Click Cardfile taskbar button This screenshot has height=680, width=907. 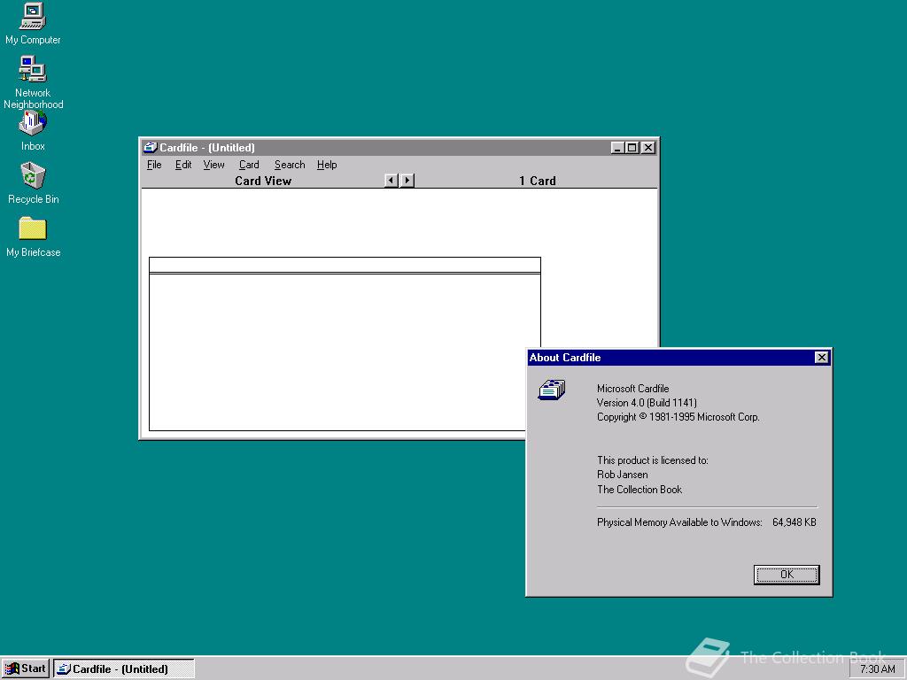(x=124, y=669)
